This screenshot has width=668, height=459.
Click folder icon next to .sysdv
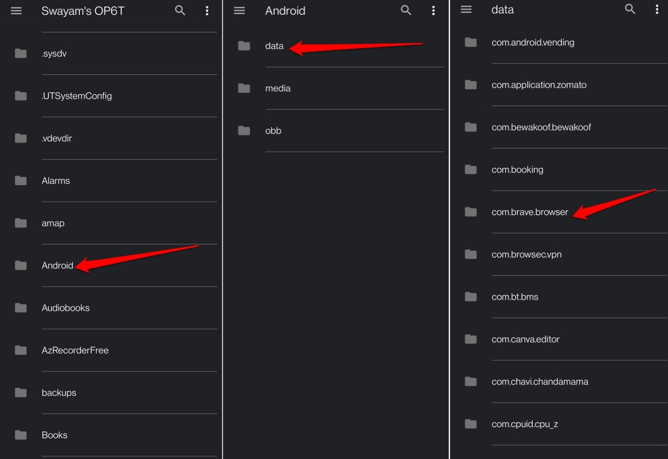click(x=21, y=53)
